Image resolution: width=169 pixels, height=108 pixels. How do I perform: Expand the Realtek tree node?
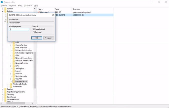[3, 89]
